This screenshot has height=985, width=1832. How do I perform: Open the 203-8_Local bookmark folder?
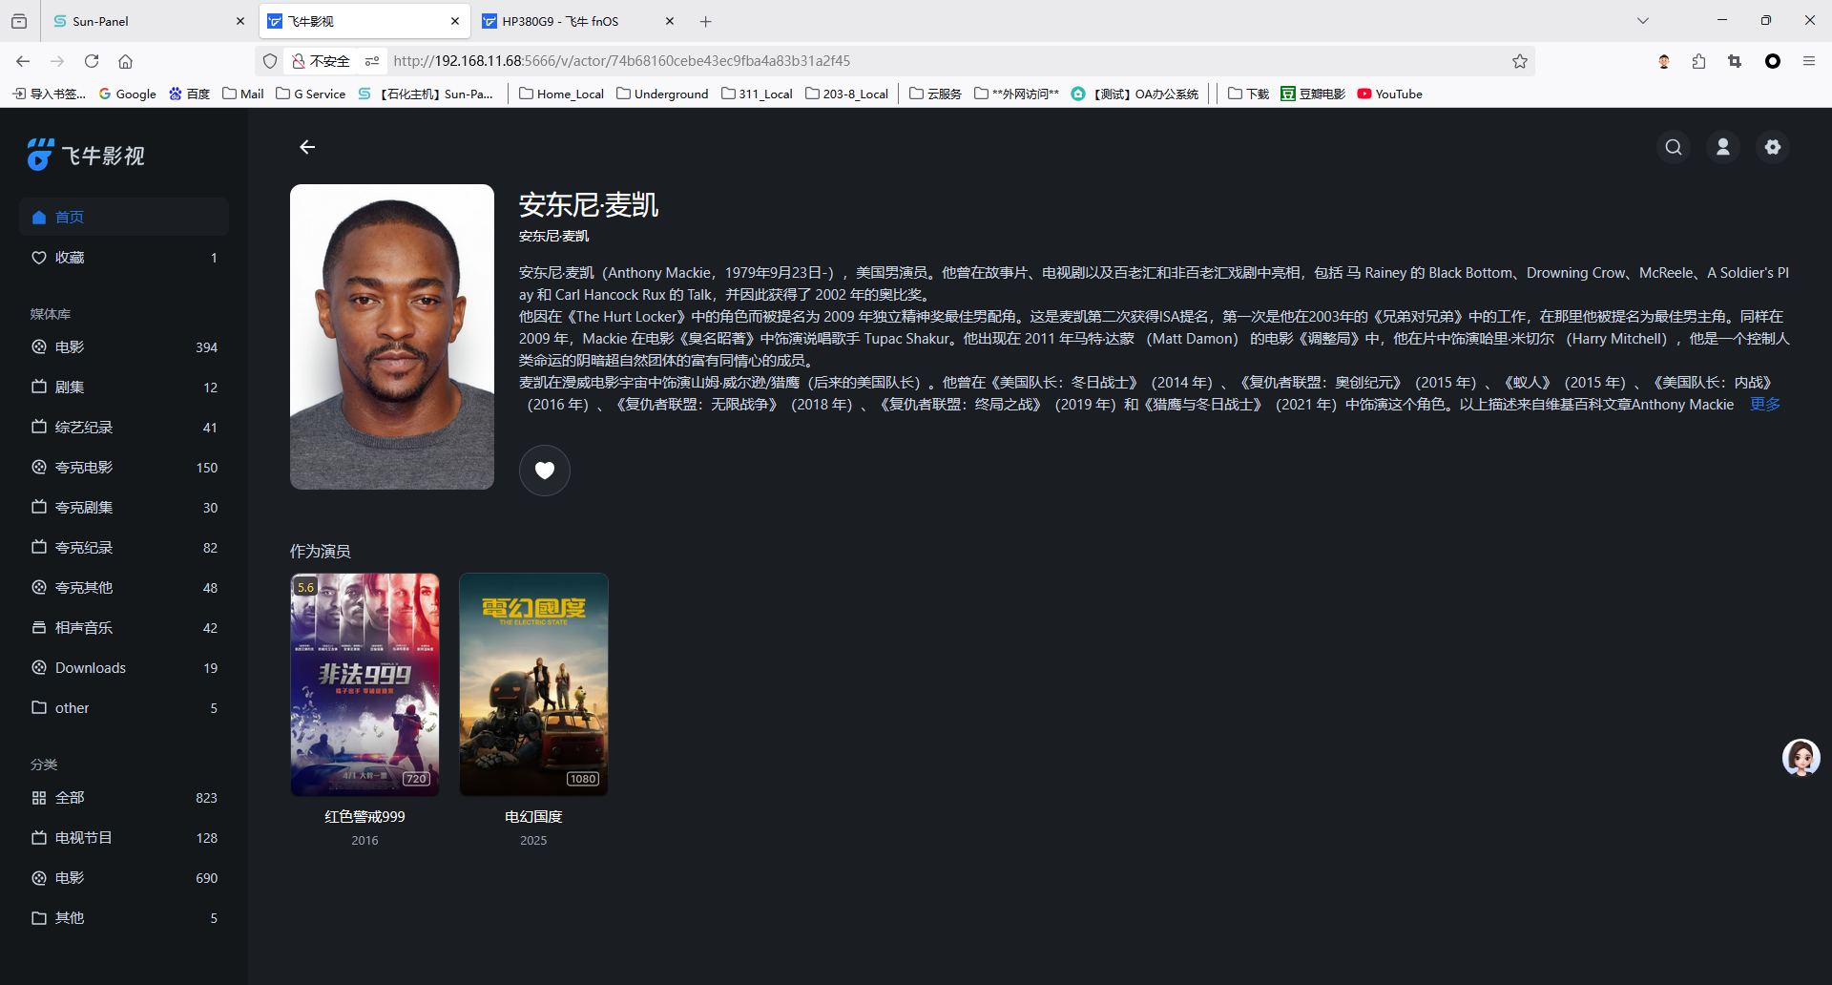846,94
